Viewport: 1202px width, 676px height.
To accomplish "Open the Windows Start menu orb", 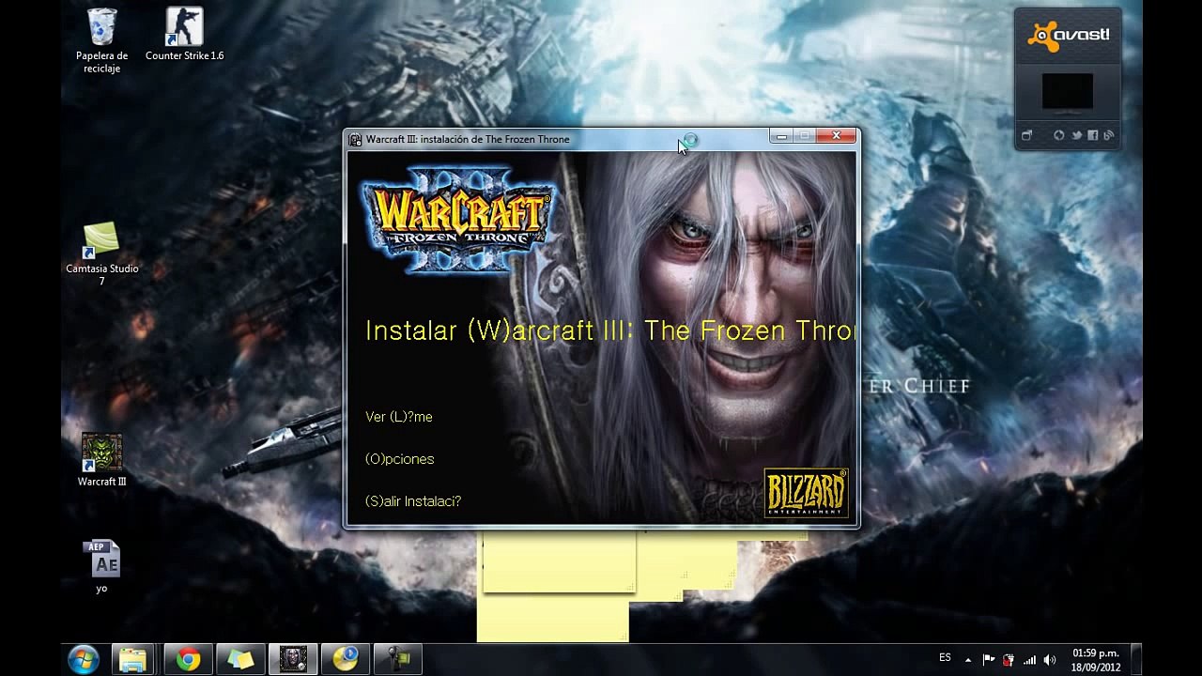I will coord(84,659).
